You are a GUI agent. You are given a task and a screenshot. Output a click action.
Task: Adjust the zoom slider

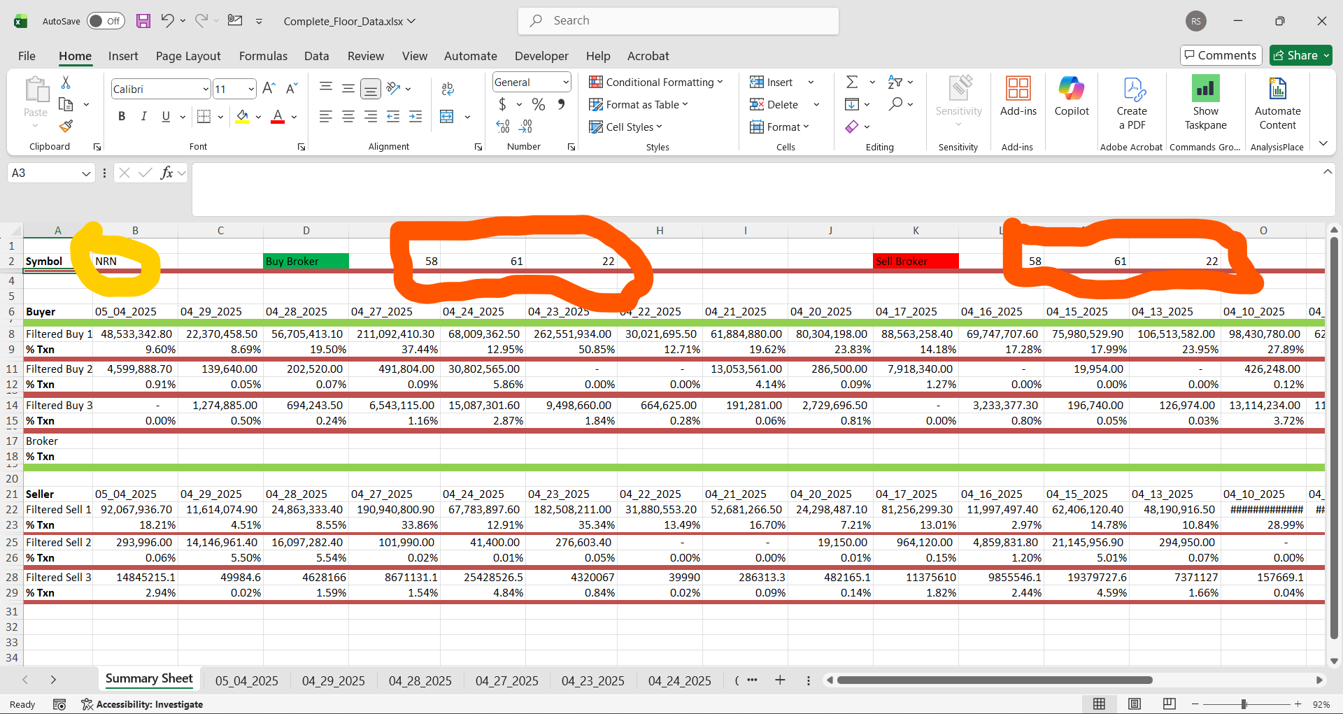click(1244, 704)
